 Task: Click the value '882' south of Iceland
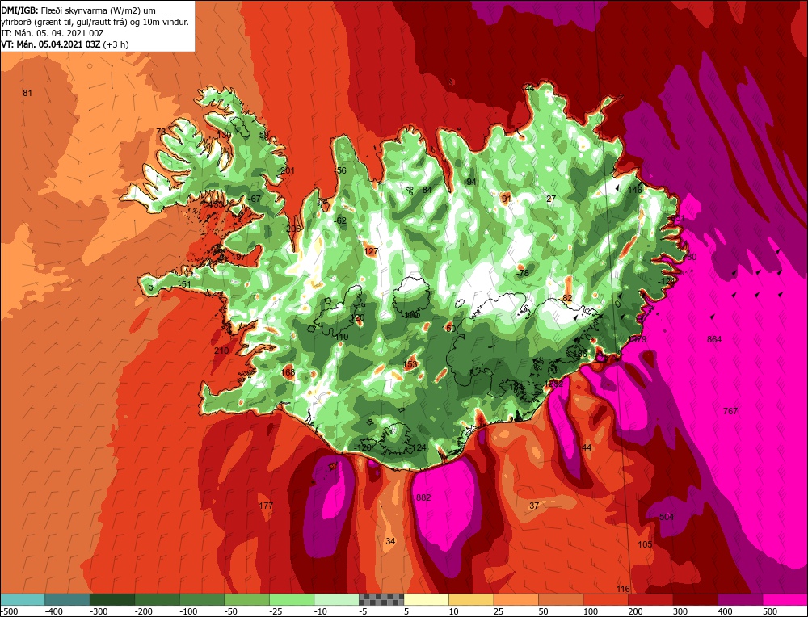click(x=423, y=497)
